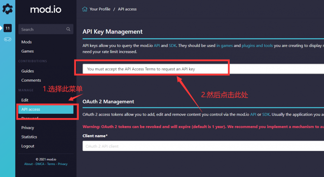
Task: Open the About footer link
Action: point(28,164)
